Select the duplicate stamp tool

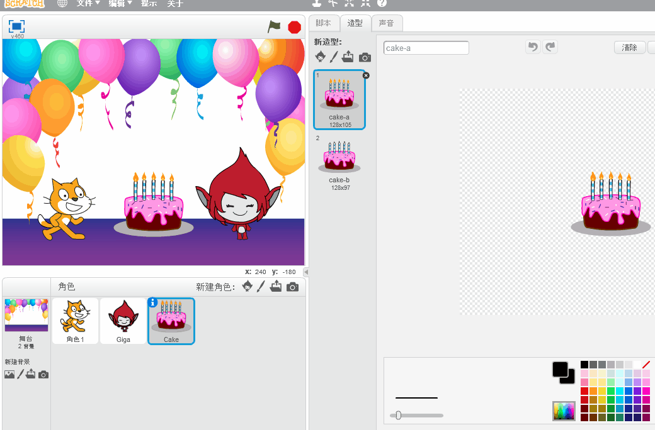point(317,3)
